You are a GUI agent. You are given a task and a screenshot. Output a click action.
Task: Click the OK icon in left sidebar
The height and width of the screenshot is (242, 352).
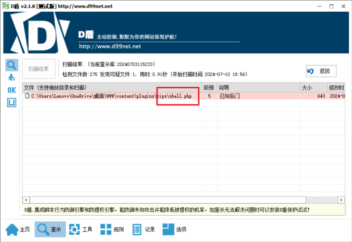point(12,90)
